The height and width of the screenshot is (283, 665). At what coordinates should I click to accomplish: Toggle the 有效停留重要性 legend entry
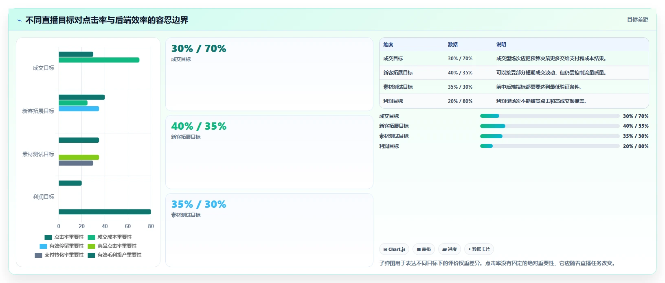[x=61, y=246]
